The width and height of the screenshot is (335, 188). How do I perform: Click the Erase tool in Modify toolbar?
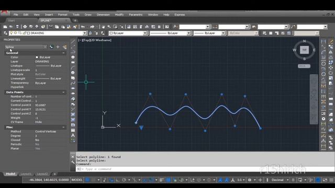click(331, 41)
